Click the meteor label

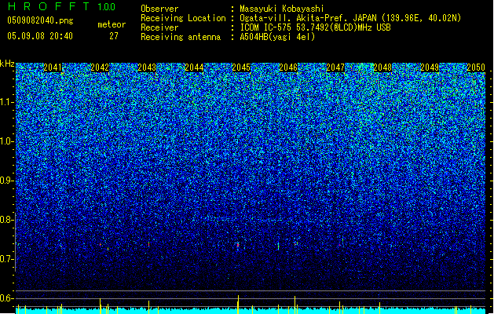[112, 24]
